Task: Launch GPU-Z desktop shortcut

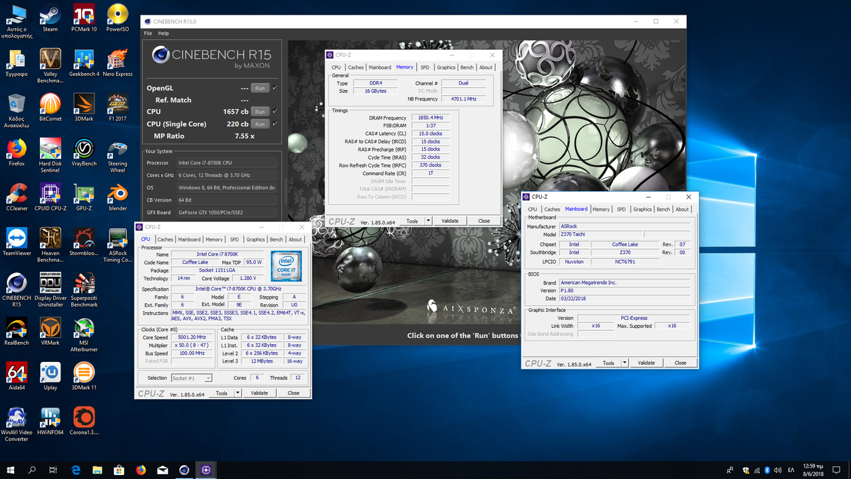Action: pos(84,196)
